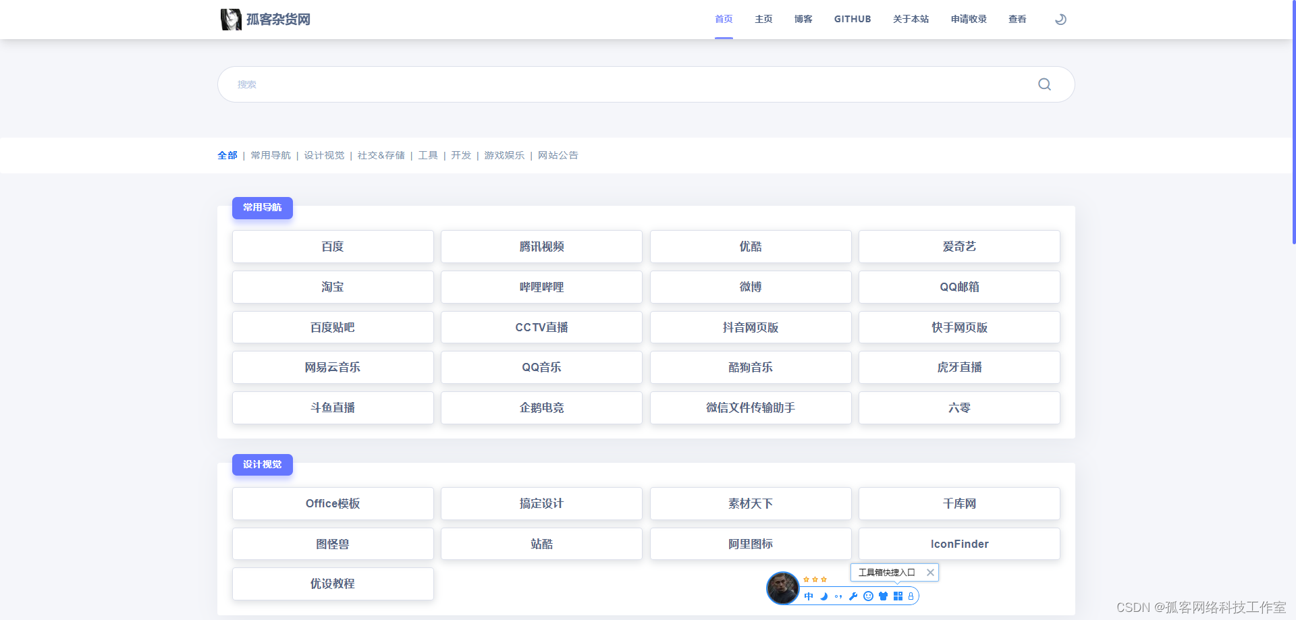Open the Office模板 link card
1296x620 pixels.
tap(333, 504)
